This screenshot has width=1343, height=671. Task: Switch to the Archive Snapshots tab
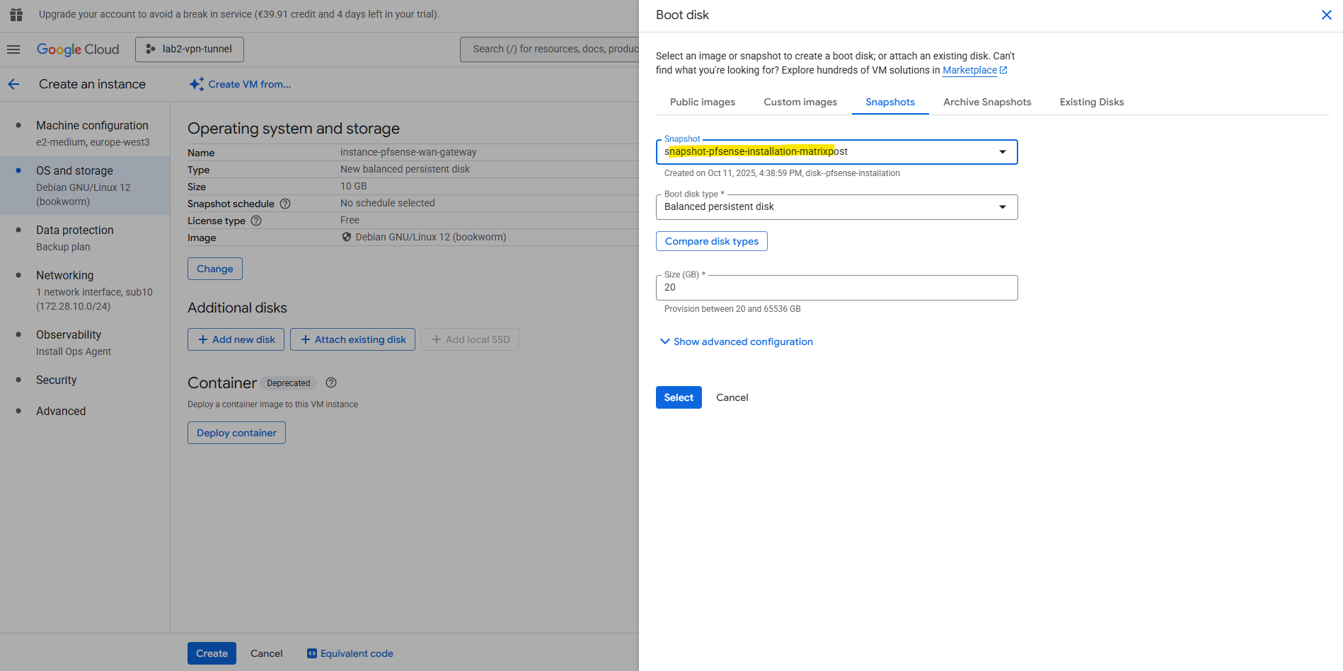pos(986,102)
